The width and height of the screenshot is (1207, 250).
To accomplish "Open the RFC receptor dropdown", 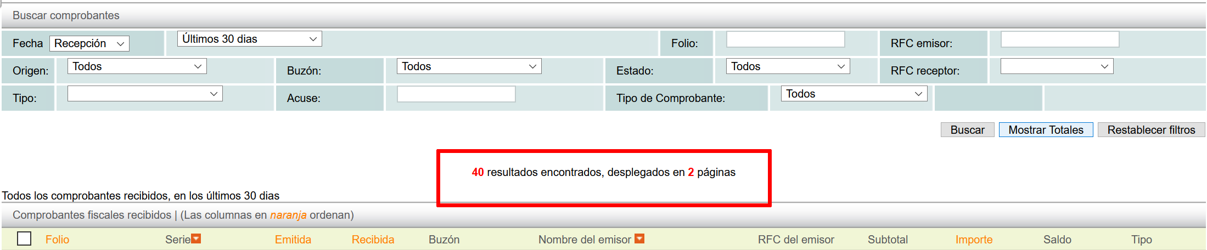I will point(1057,66).
